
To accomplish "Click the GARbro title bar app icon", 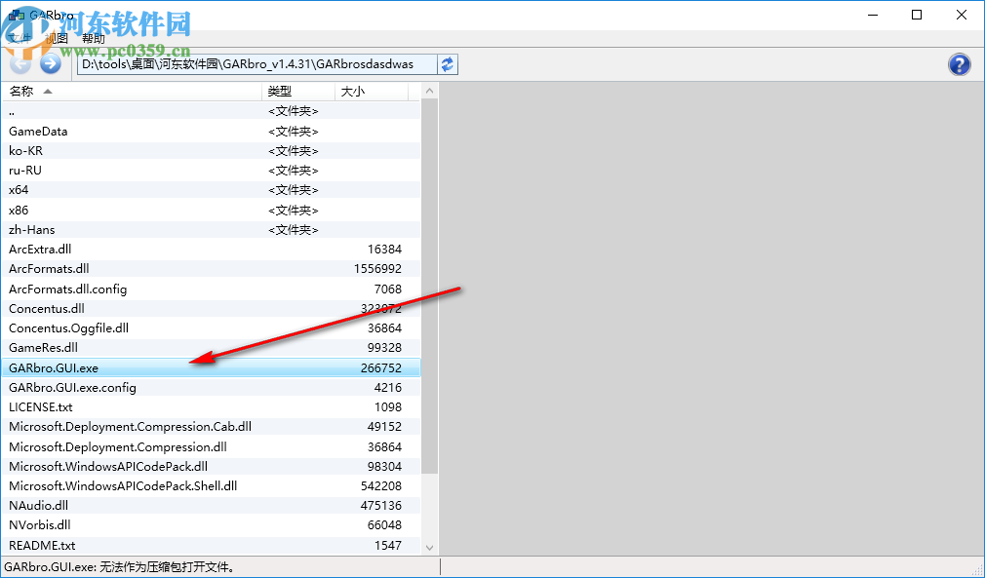I will pos(17,15).
